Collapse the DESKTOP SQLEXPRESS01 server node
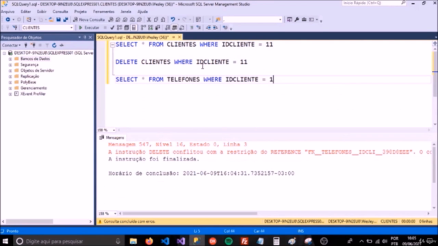The height and width of the screenshot is (246, 438). [x=5, y=53]
